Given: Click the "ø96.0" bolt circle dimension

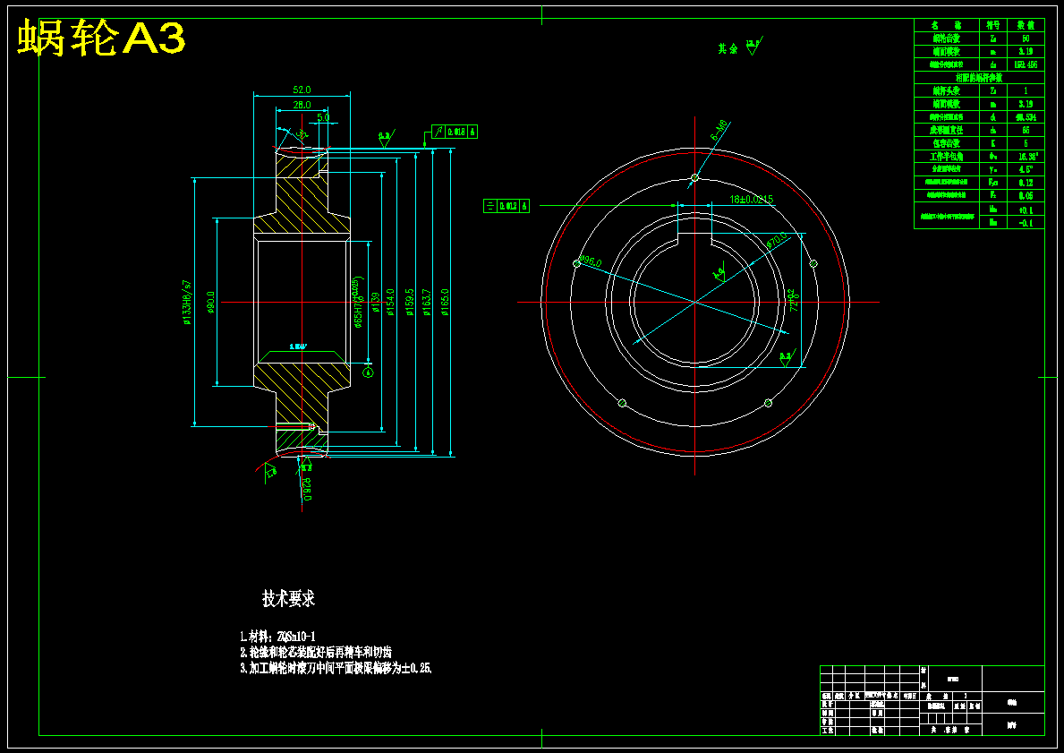Looking at the screenshot, I should click(x=591, y=261).
